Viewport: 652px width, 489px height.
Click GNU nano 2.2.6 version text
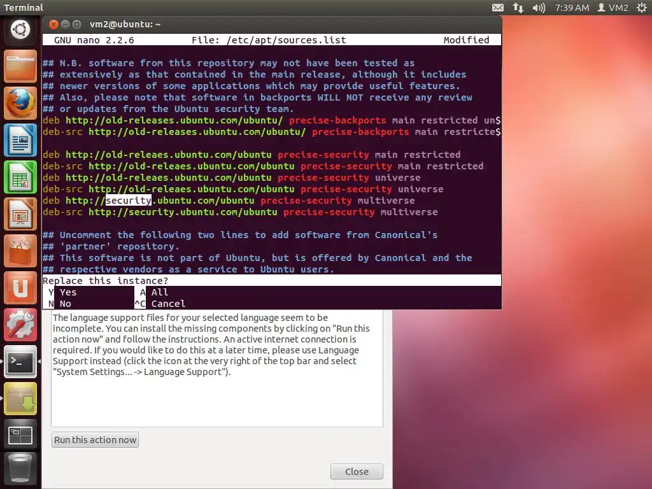coord(94,40)
